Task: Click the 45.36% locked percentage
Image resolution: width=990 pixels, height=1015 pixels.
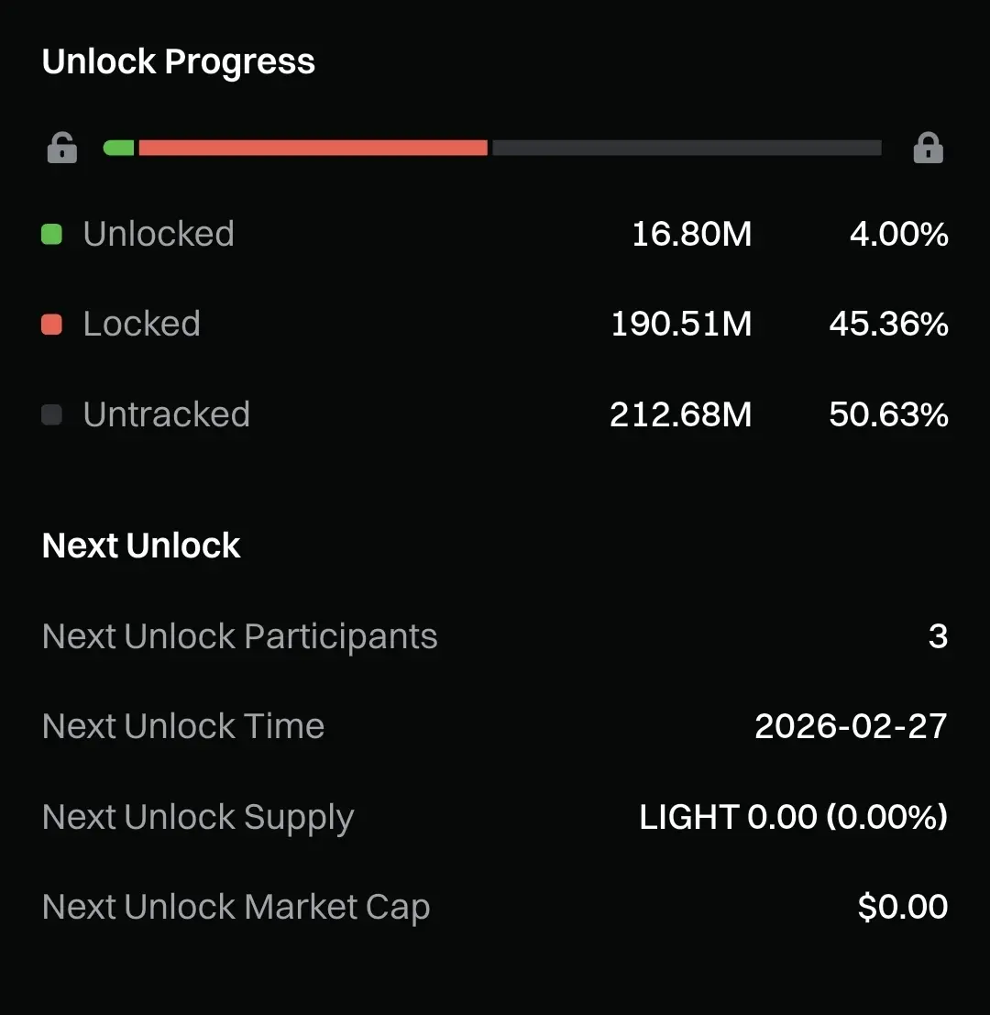Action: (888, 325)
